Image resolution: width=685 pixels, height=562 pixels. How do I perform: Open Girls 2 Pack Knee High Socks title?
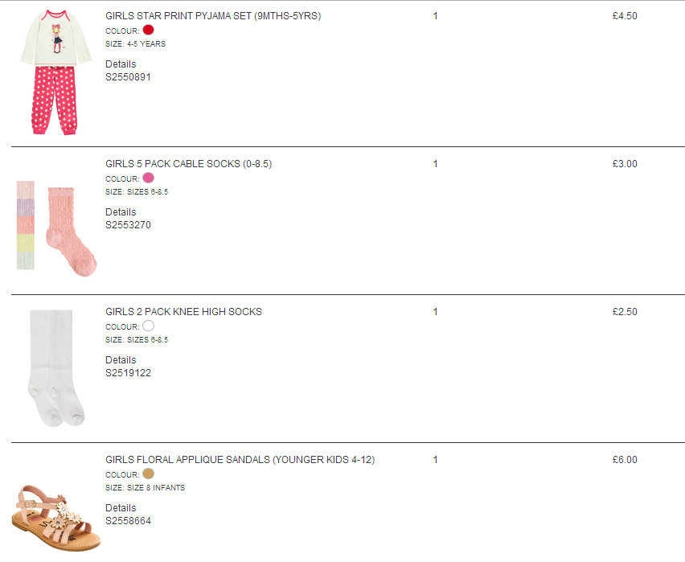click(x=183, y=312)
